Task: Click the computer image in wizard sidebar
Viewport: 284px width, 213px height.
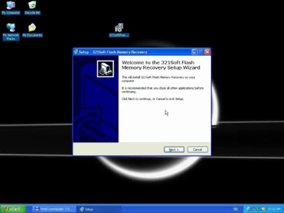Action: pos(105,69)
